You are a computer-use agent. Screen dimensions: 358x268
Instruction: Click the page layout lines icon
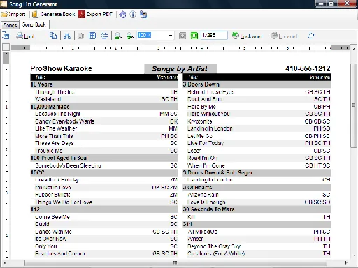104,36
